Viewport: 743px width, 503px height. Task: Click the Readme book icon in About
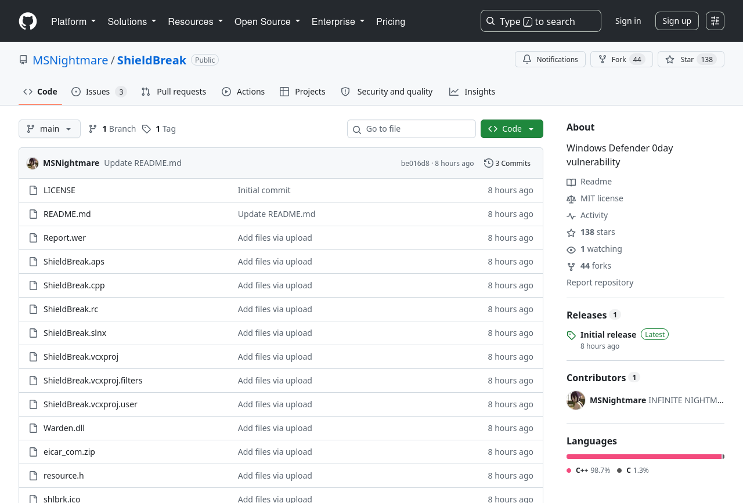tap(571, 182)
